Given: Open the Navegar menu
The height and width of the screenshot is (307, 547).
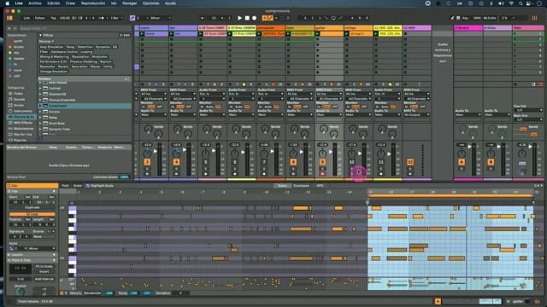Looking at the screenshot, I should (129, 3).
